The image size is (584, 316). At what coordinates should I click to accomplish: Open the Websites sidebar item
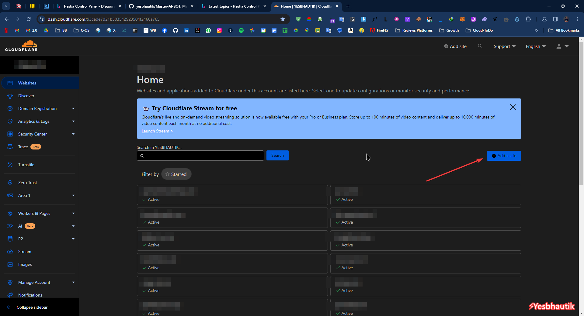click(x=40, y=83)
